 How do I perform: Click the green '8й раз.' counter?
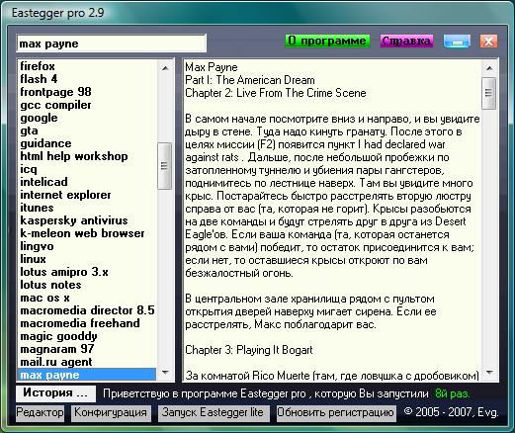click(453, 393)
